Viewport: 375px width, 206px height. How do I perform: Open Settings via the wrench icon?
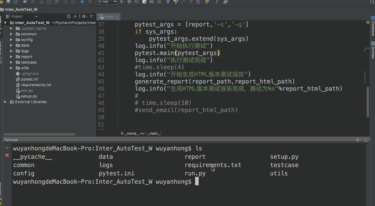click(207, 2)
